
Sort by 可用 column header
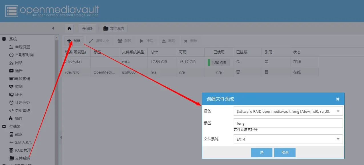point(190,52)
